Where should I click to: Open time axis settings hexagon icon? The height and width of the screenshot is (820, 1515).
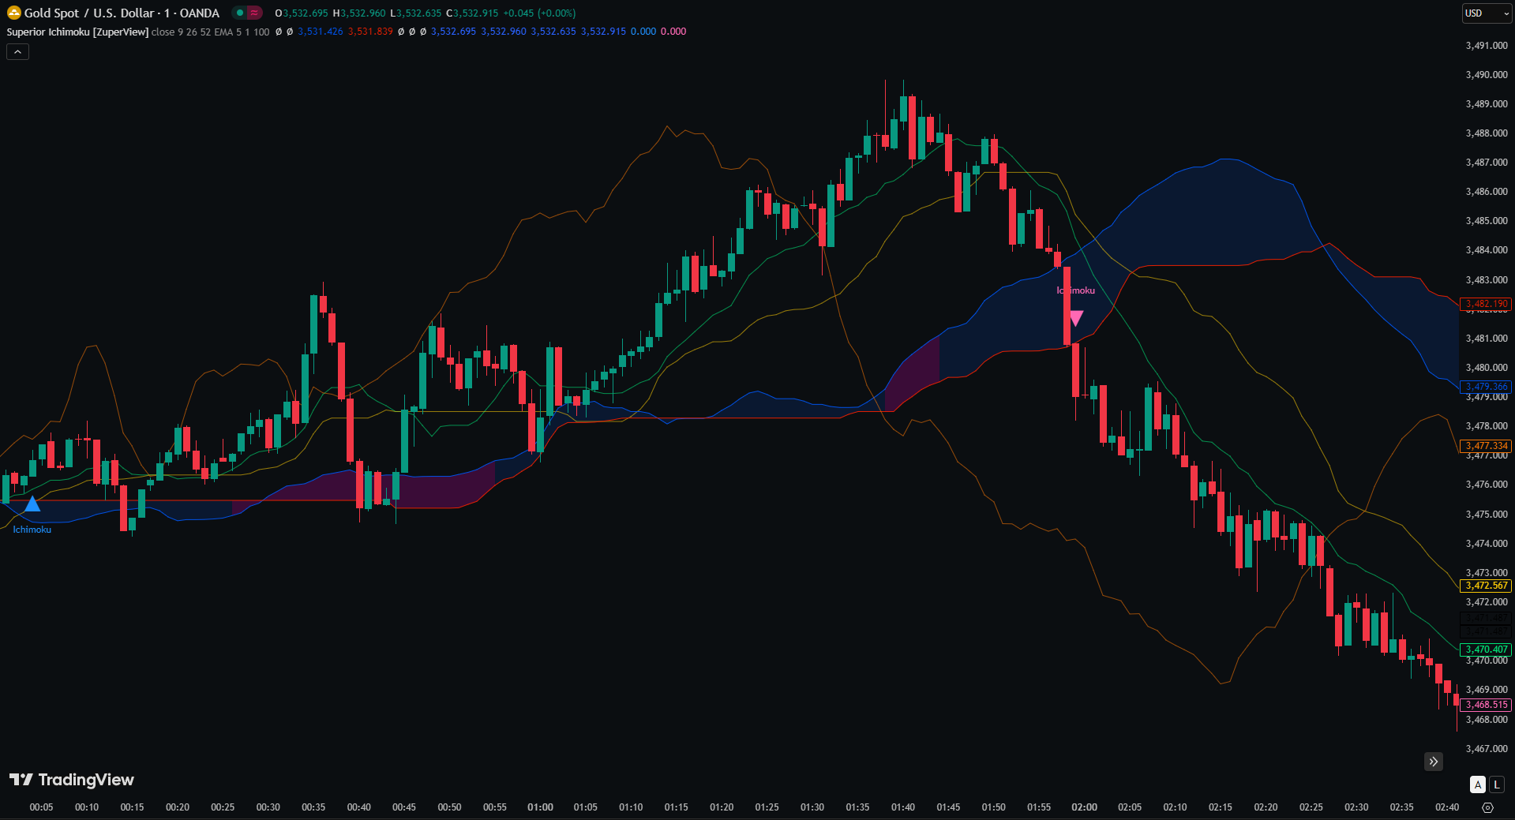click(x=1487, y=807)
